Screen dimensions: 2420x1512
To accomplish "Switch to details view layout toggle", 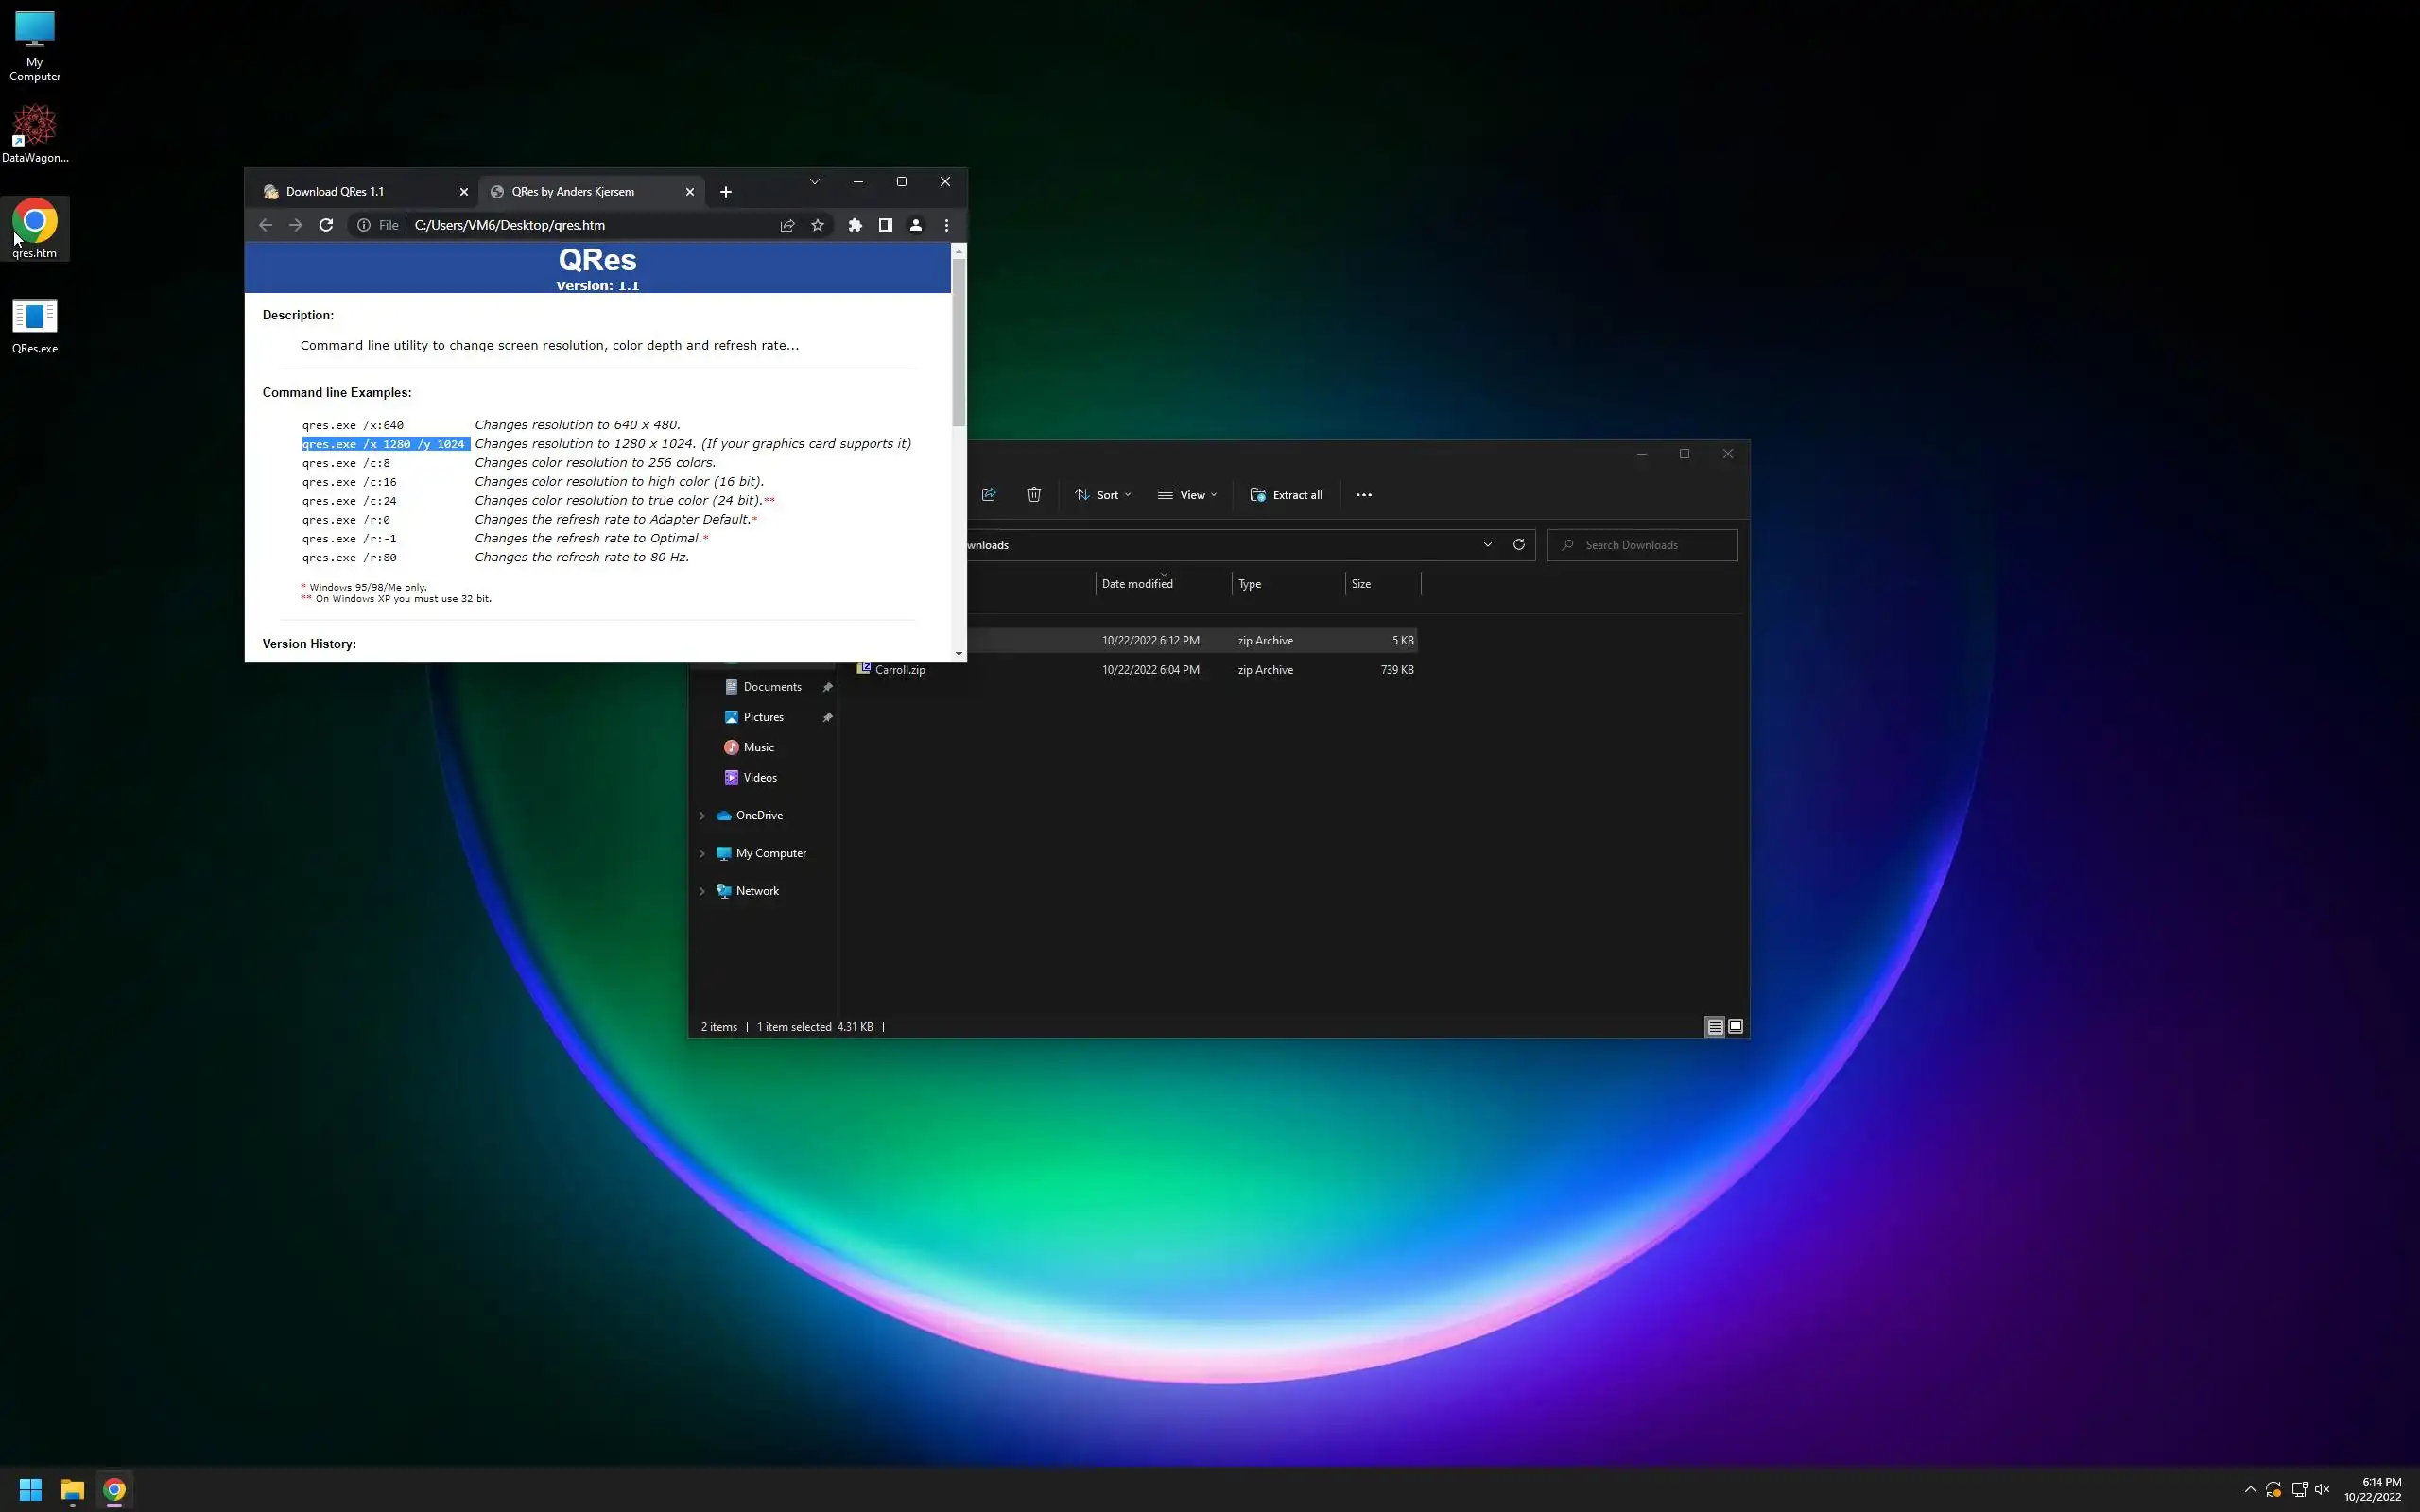I will click(x=1714, y=1027).
